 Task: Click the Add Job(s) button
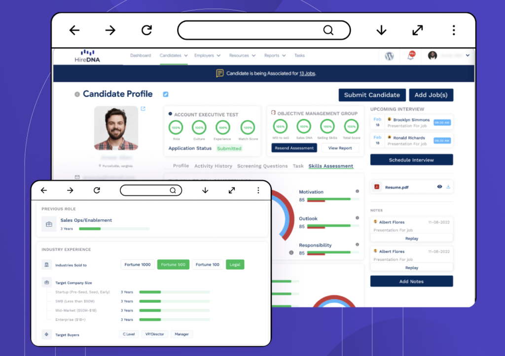[x=431, y=95]
